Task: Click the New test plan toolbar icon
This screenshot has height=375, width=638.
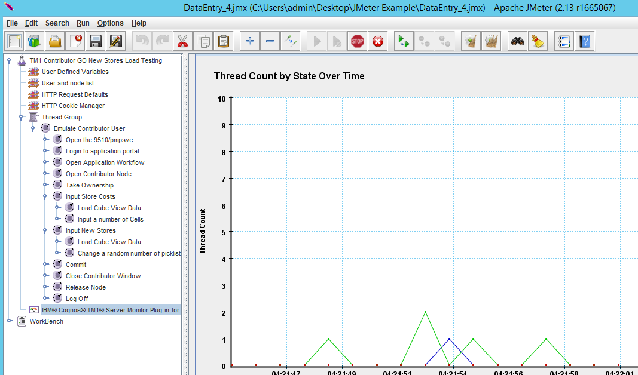Action: (x=14, y=41)
